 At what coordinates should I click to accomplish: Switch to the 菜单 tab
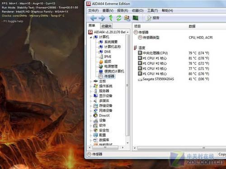tap(92, 26)
